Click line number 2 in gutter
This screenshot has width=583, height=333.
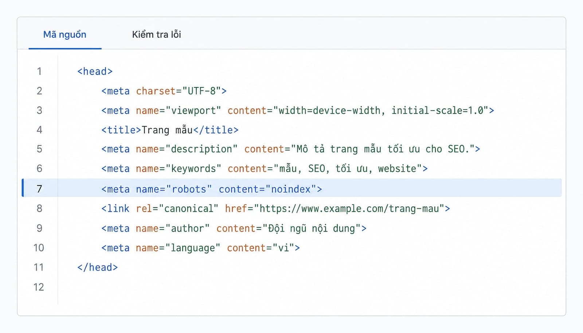(39, 91)
